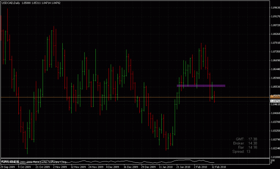Click the 1.09630 price axis label
The width and height of the screenshot is (280, 169).
tap(276, 8)
